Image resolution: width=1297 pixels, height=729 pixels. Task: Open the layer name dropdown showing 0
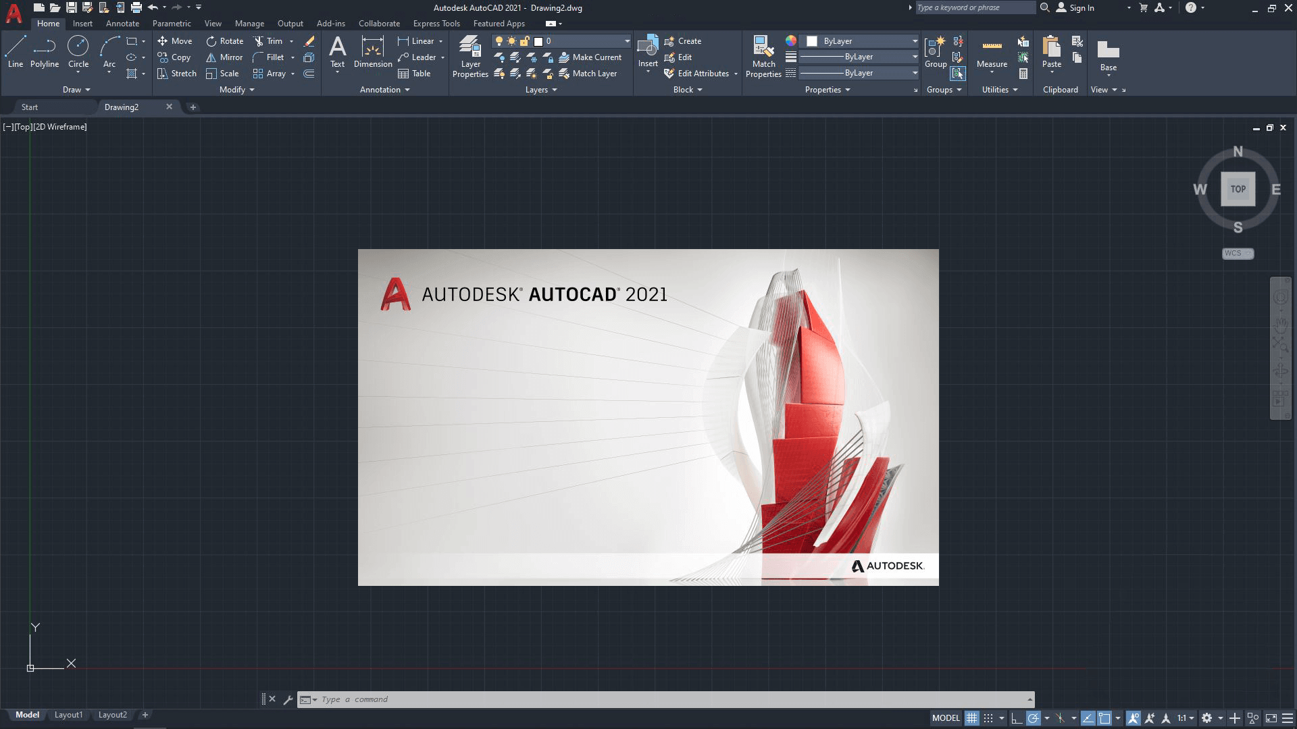561,41
